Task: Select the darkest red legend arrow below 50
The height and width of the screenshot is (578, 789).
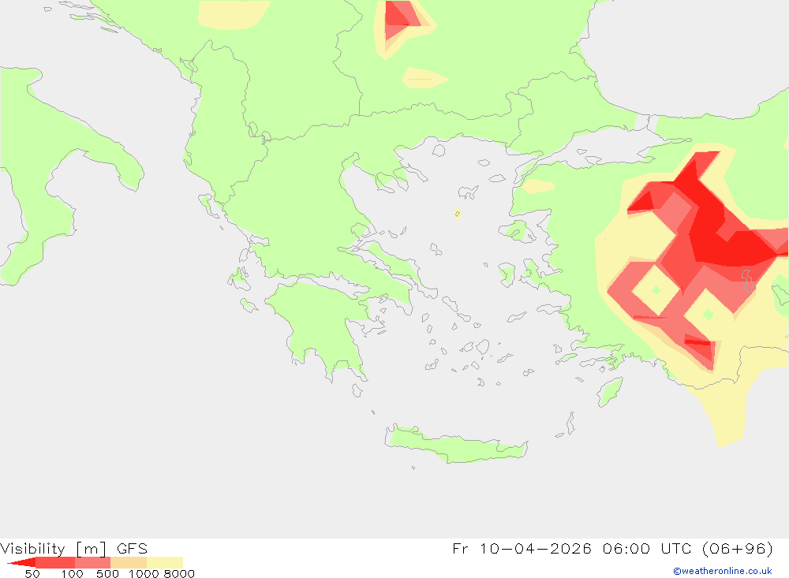Action: [x=21, y=562]
